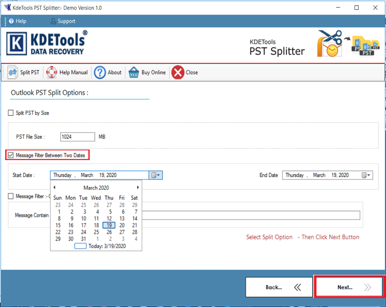Click the today box in calendar footer

click(80, 246)
